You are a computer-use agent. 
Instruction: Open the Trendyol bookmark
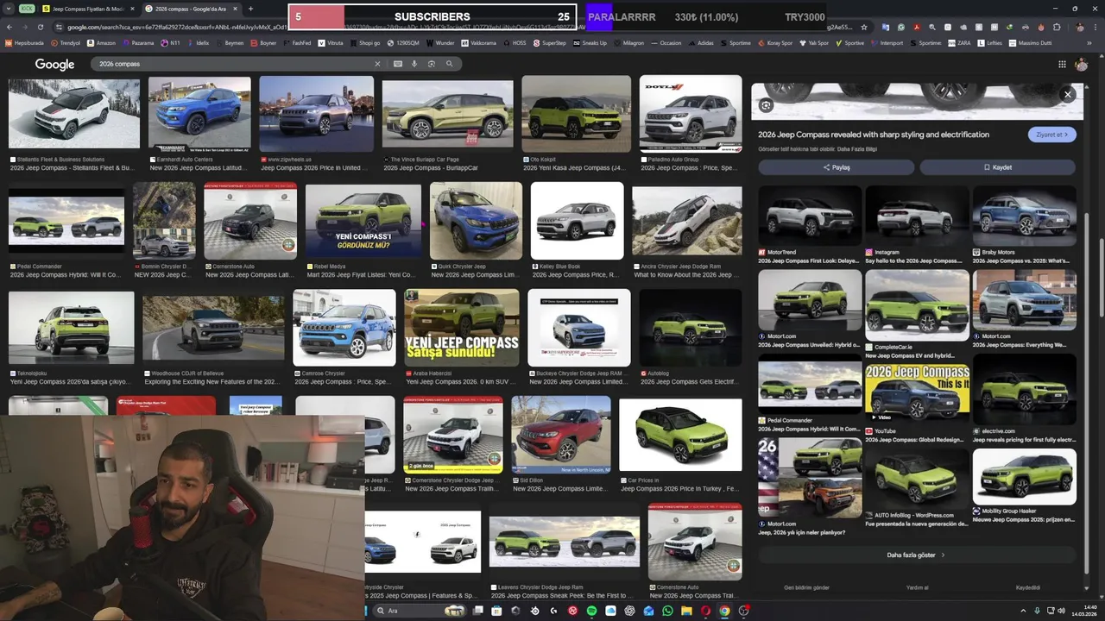[x=66, y=42]
